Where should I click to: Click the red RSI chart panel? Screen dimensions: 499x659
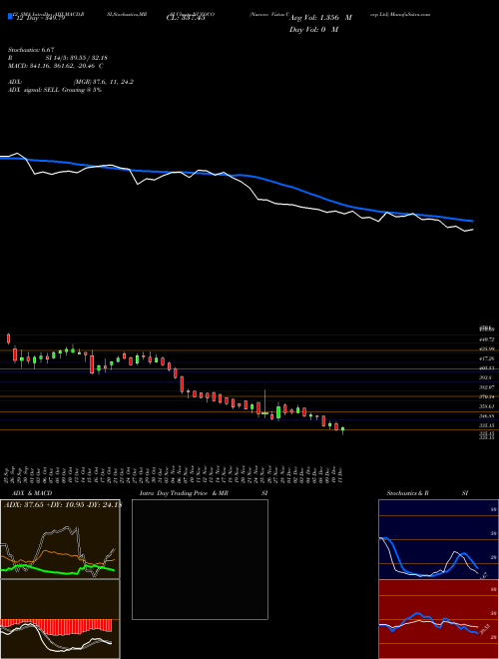[x=438, y=619]
